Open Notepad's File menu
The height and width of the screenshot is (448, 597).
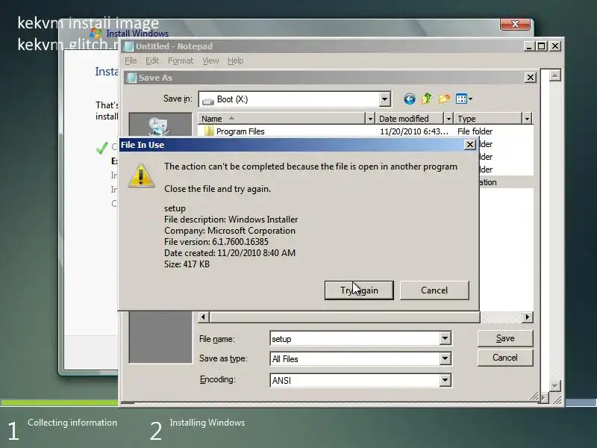[x=131, y=60]
